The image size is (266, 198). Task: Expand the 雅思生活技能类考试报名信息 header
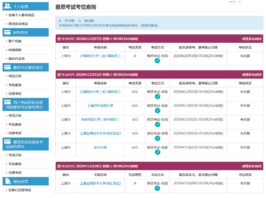(26, 144)
